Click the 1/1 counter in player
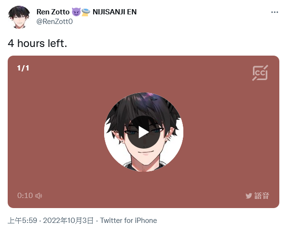 tap(23, 68)
